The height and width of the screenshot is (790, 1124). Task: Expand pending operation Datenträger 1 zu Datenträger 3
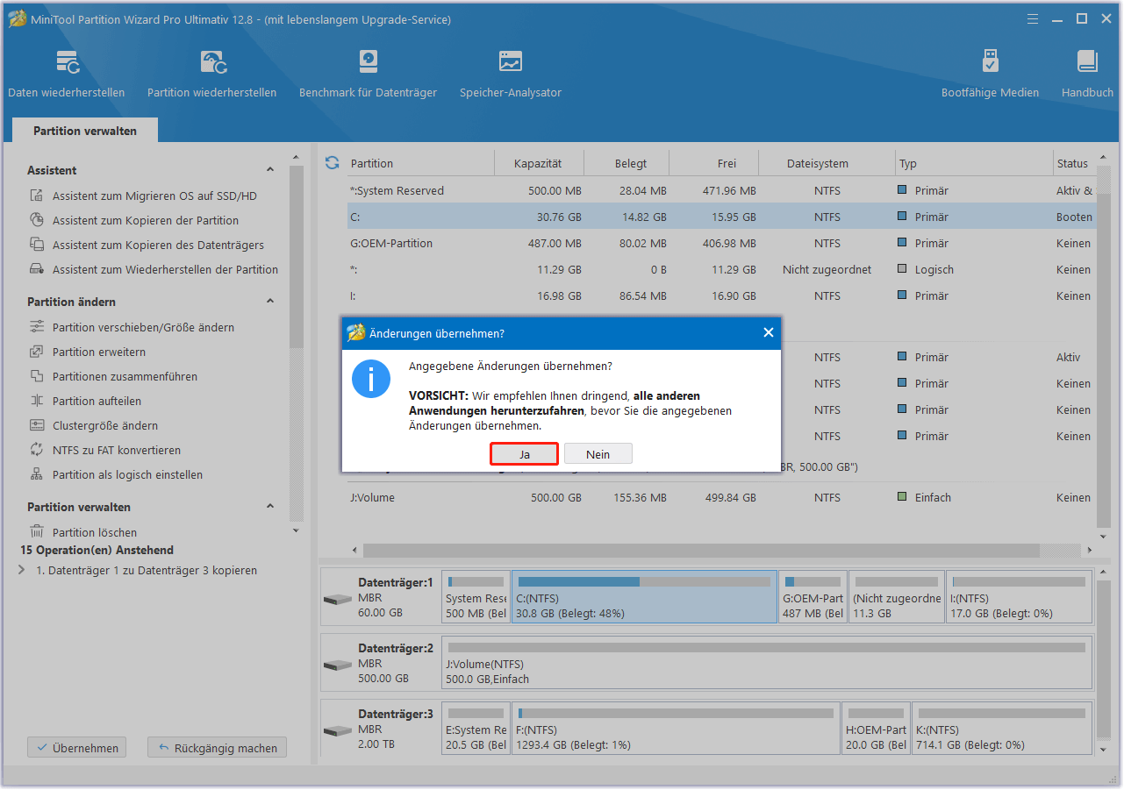coord(22,570)
